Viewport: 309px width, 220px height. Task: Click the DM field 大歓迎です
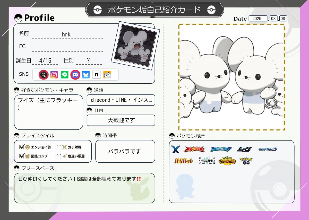click(x=121, y=120)
